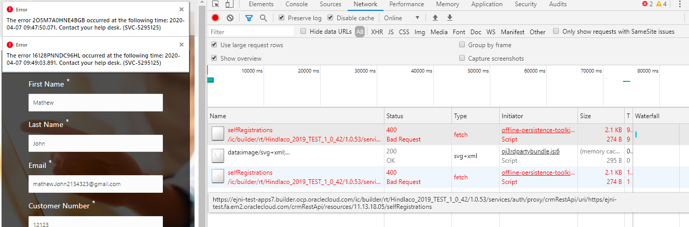The width and height of the screenshot is (689, 227).
Task: Toggle the filter funnel icon
Action: coord(249,18)
